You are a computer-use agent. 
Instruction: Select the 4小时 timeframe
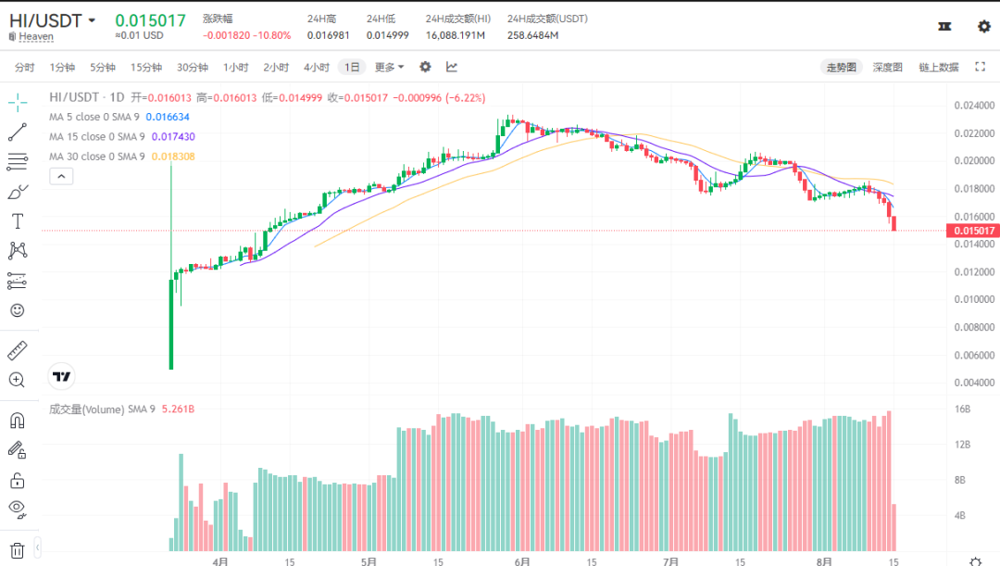pos(317,67)
